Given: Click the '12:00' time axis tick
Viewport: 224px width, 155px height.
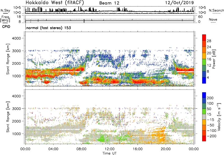Looking at the screenshot, I should tap(109, 149).
